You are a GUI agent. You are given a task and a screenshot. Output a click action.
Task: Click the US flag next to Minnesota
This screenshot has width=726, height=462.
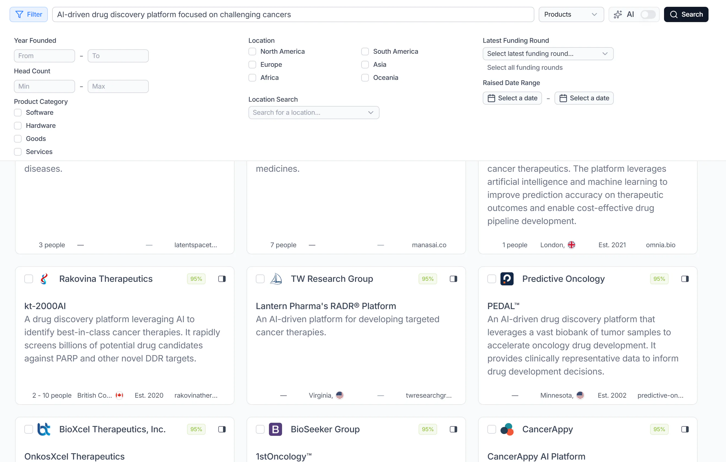(580, 395)
